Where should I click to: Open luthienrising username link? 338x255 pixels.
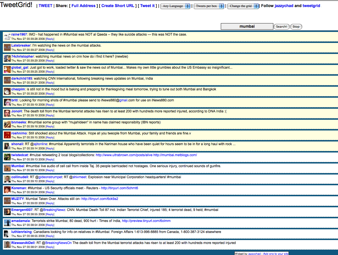(21, 232)
